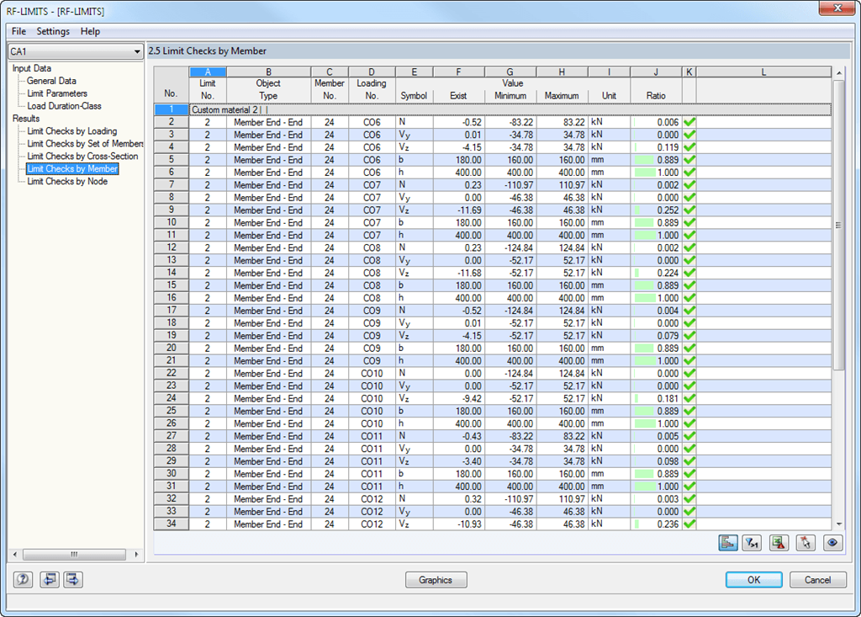Click the Graphics button

[436, 580]
